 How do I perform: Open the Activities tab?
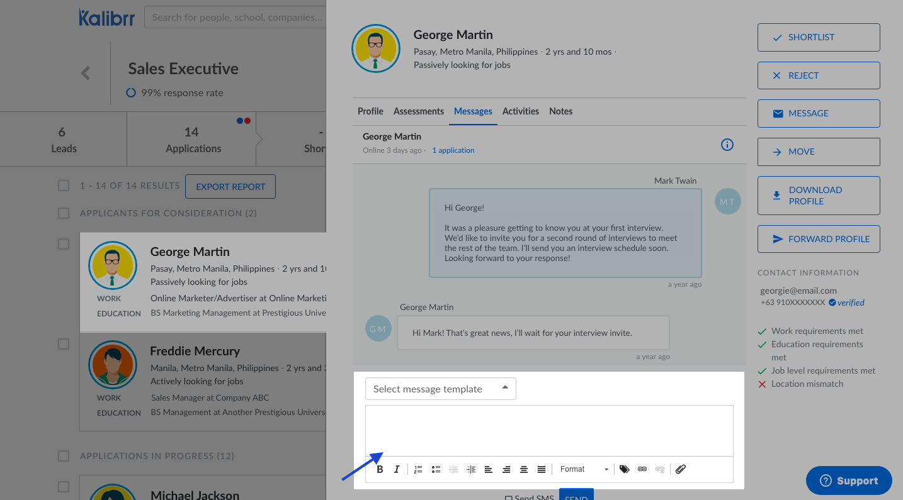pyautogui.click(x=520, y=111)
